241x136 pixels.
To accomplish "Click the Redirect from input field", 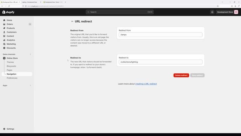I will (x=160, y=35).
